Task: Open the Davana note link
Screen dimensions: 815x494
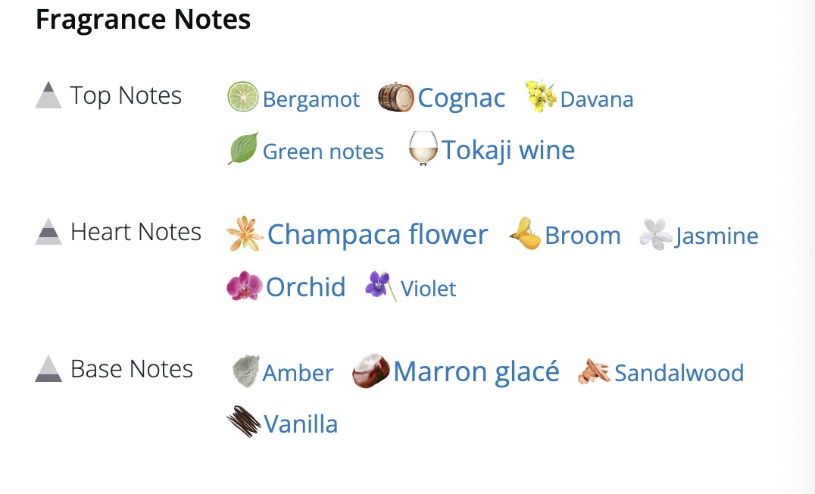Action: tap(597, 99)
